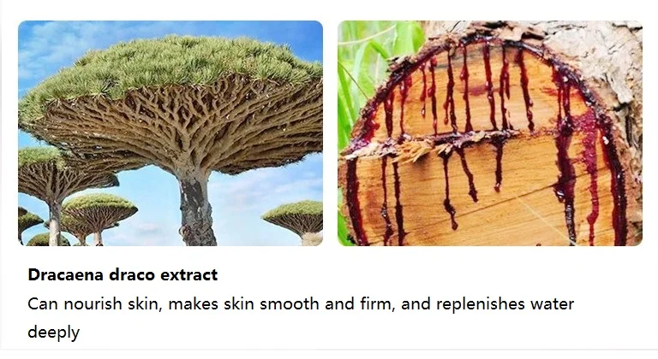The image size is (658, 359).
Task: Open the bleeding cut trunk photo
Action: (490, 133)
